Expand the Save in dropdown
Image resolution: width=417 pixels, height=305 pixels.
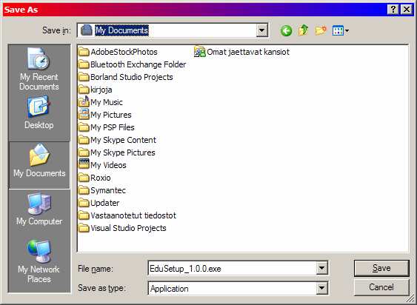pos(262,30)
